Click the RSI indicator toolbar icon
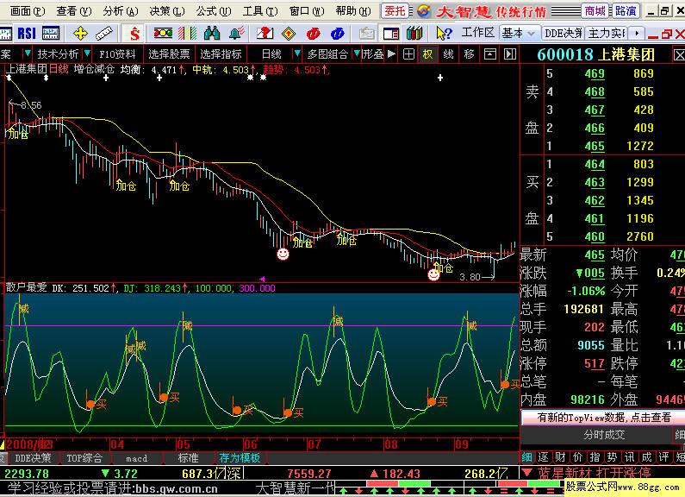 (x=27, y=34)
